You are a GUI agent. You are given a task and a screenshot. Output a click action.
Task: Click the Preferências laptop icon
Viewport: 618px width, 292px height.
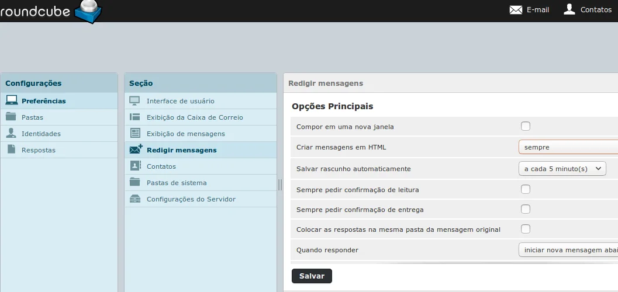tap(12, 100)
